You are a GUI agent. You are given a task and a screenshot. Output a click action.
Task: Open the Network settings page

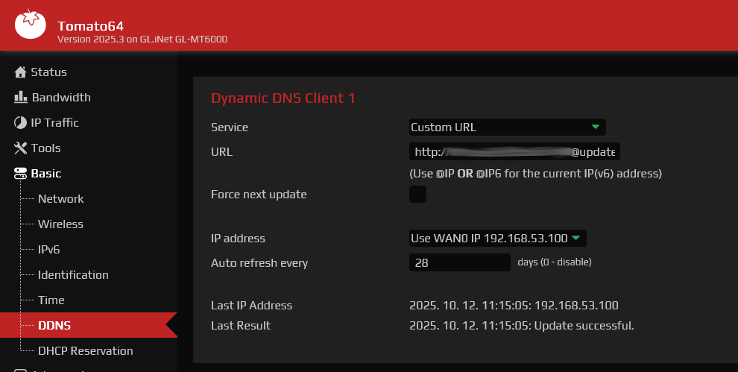(61, 199)
